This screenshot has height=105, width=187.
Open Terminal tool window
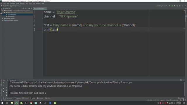25,98
